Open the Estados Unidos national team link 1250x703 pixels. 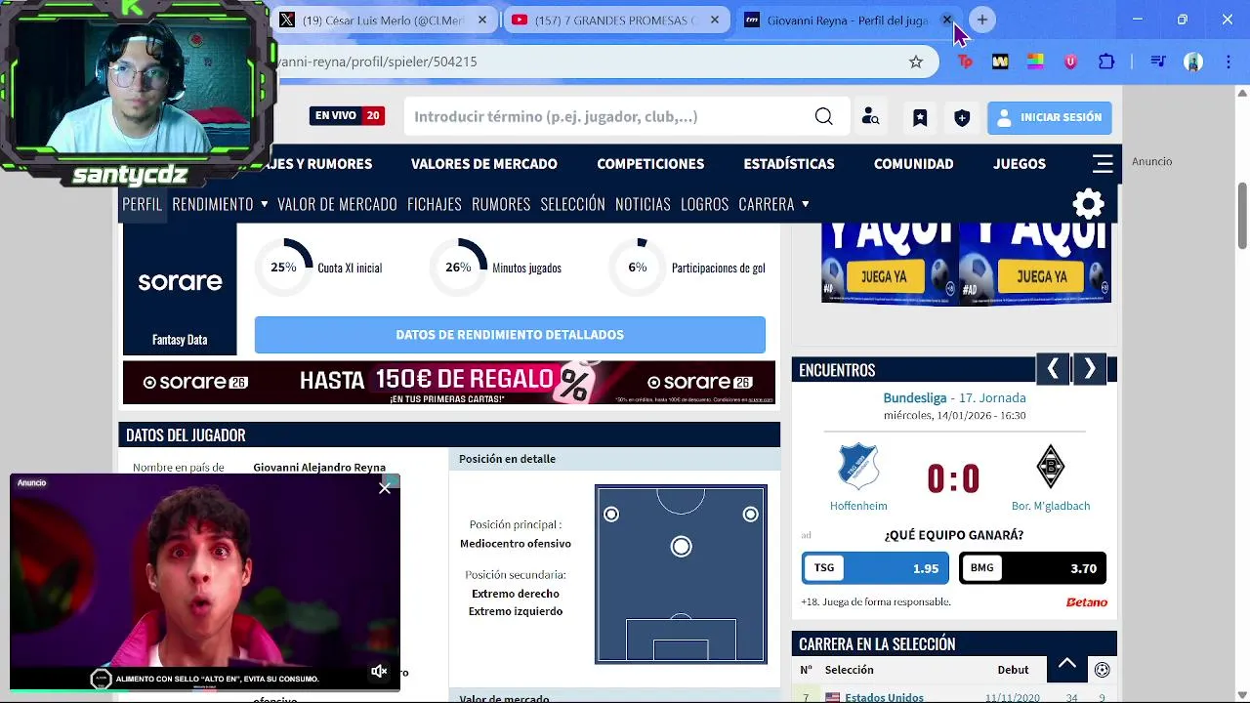pos(884,697)
